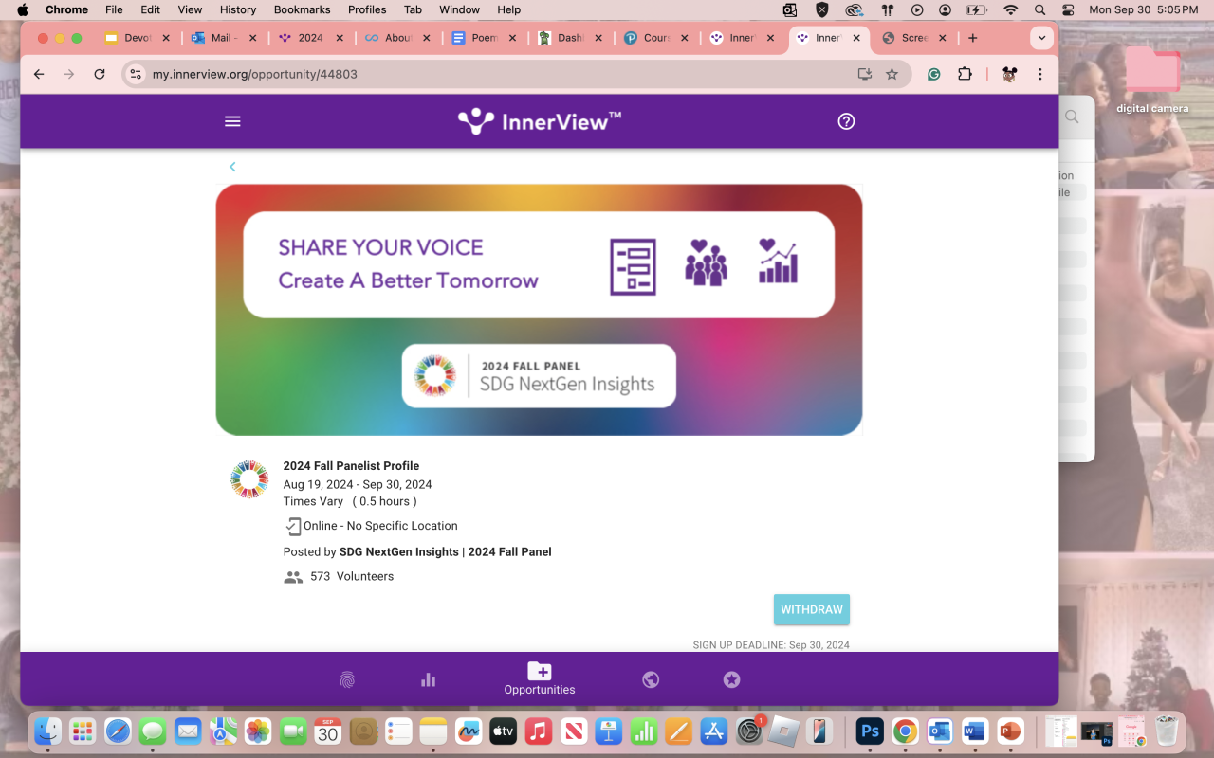Open the digital camera folder on the desktop
Viewport: 1214px width, 758px height.
point(1152,80)
